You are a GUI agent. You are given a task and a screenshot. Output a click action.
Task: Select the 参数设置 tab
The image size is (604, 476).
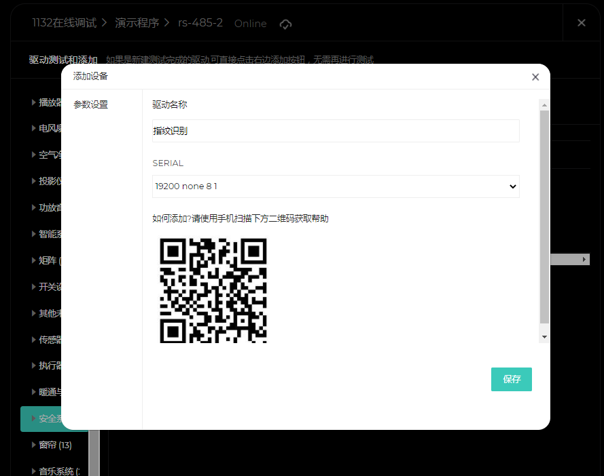(x=90, y=105)
